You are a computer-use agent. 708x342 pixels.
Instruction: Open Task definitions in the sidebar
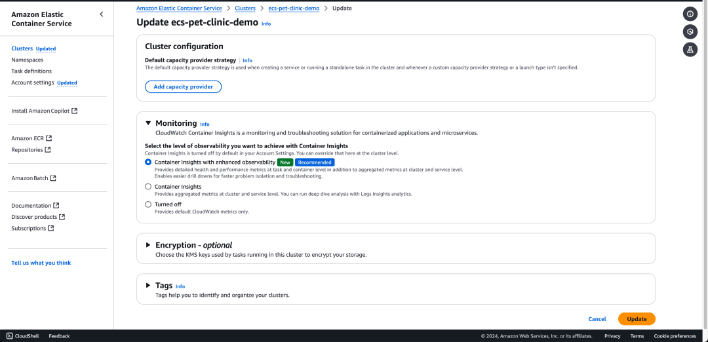[x=31, y=71]
